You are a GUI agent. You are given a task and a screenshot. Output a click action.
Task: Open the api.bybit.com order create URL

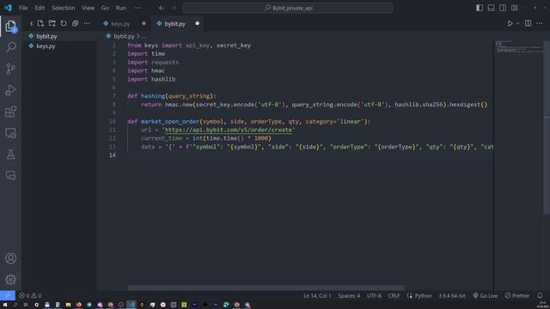click(x=229, y=130)
